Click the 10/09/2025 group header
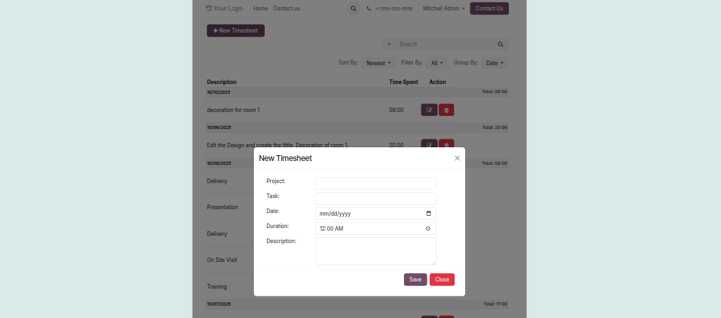 tap(358, 127)
